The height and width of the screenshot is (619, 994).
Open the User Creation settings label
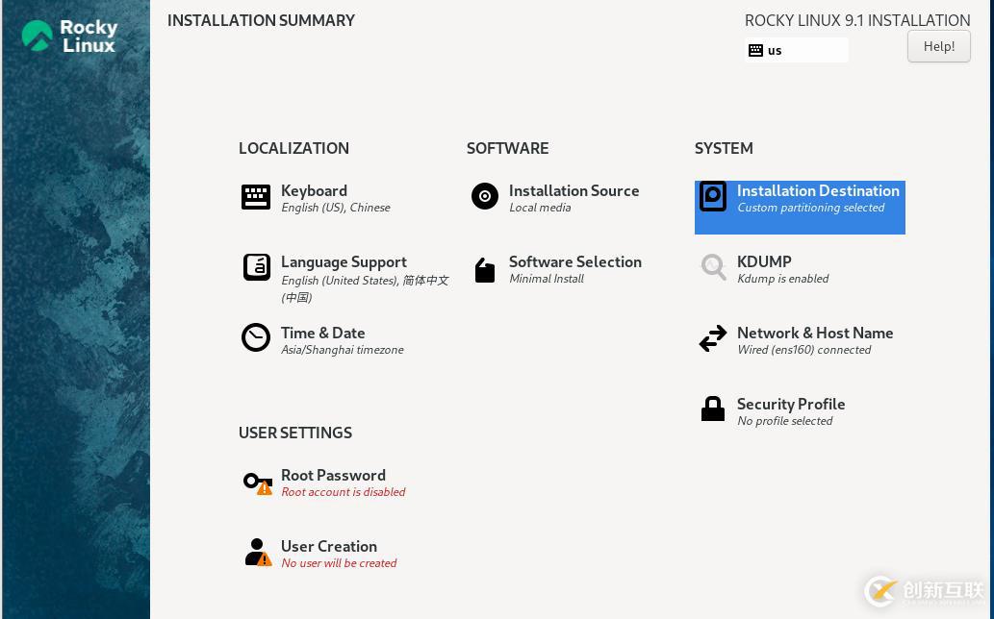(x=328, y=546)
